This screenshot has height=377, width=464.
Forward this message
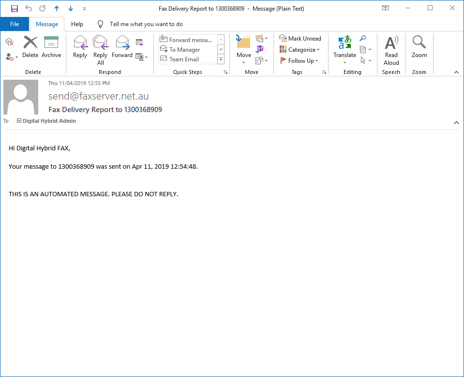coord(122,47)
